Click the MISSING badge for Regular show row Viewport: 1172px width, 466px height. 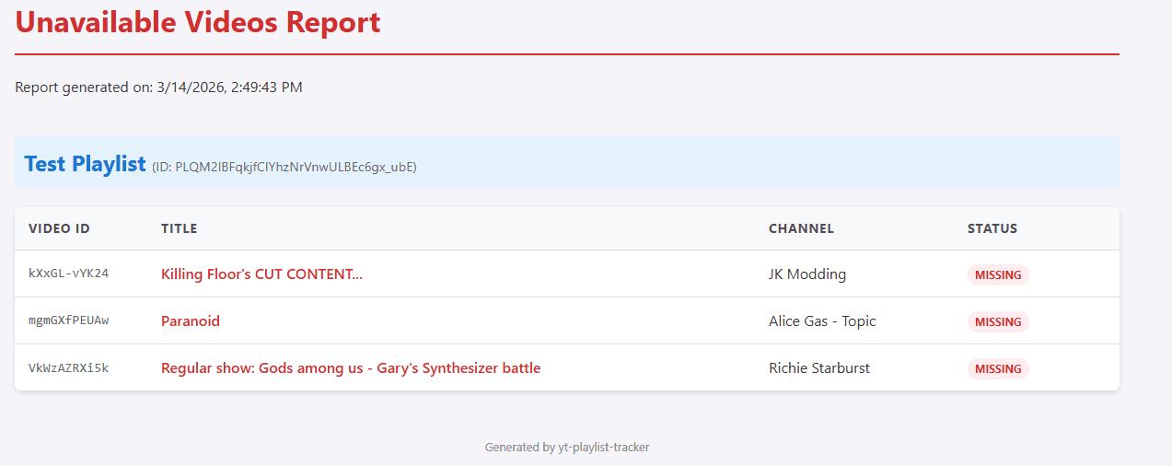[x=998, y=368]
